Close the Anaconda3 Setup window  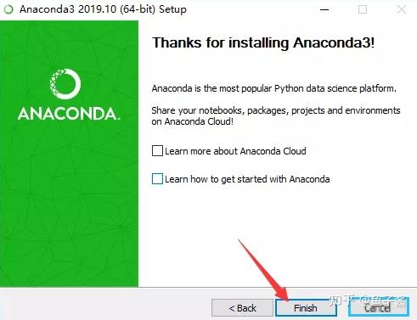point(402,9)
